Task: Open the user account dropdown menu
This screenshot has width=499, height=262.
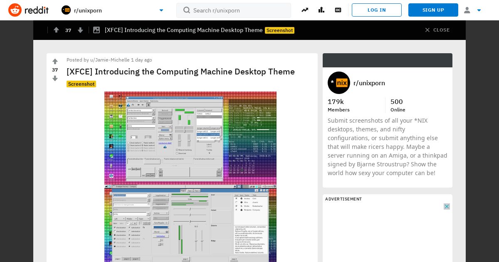Action: coord(472,10)
